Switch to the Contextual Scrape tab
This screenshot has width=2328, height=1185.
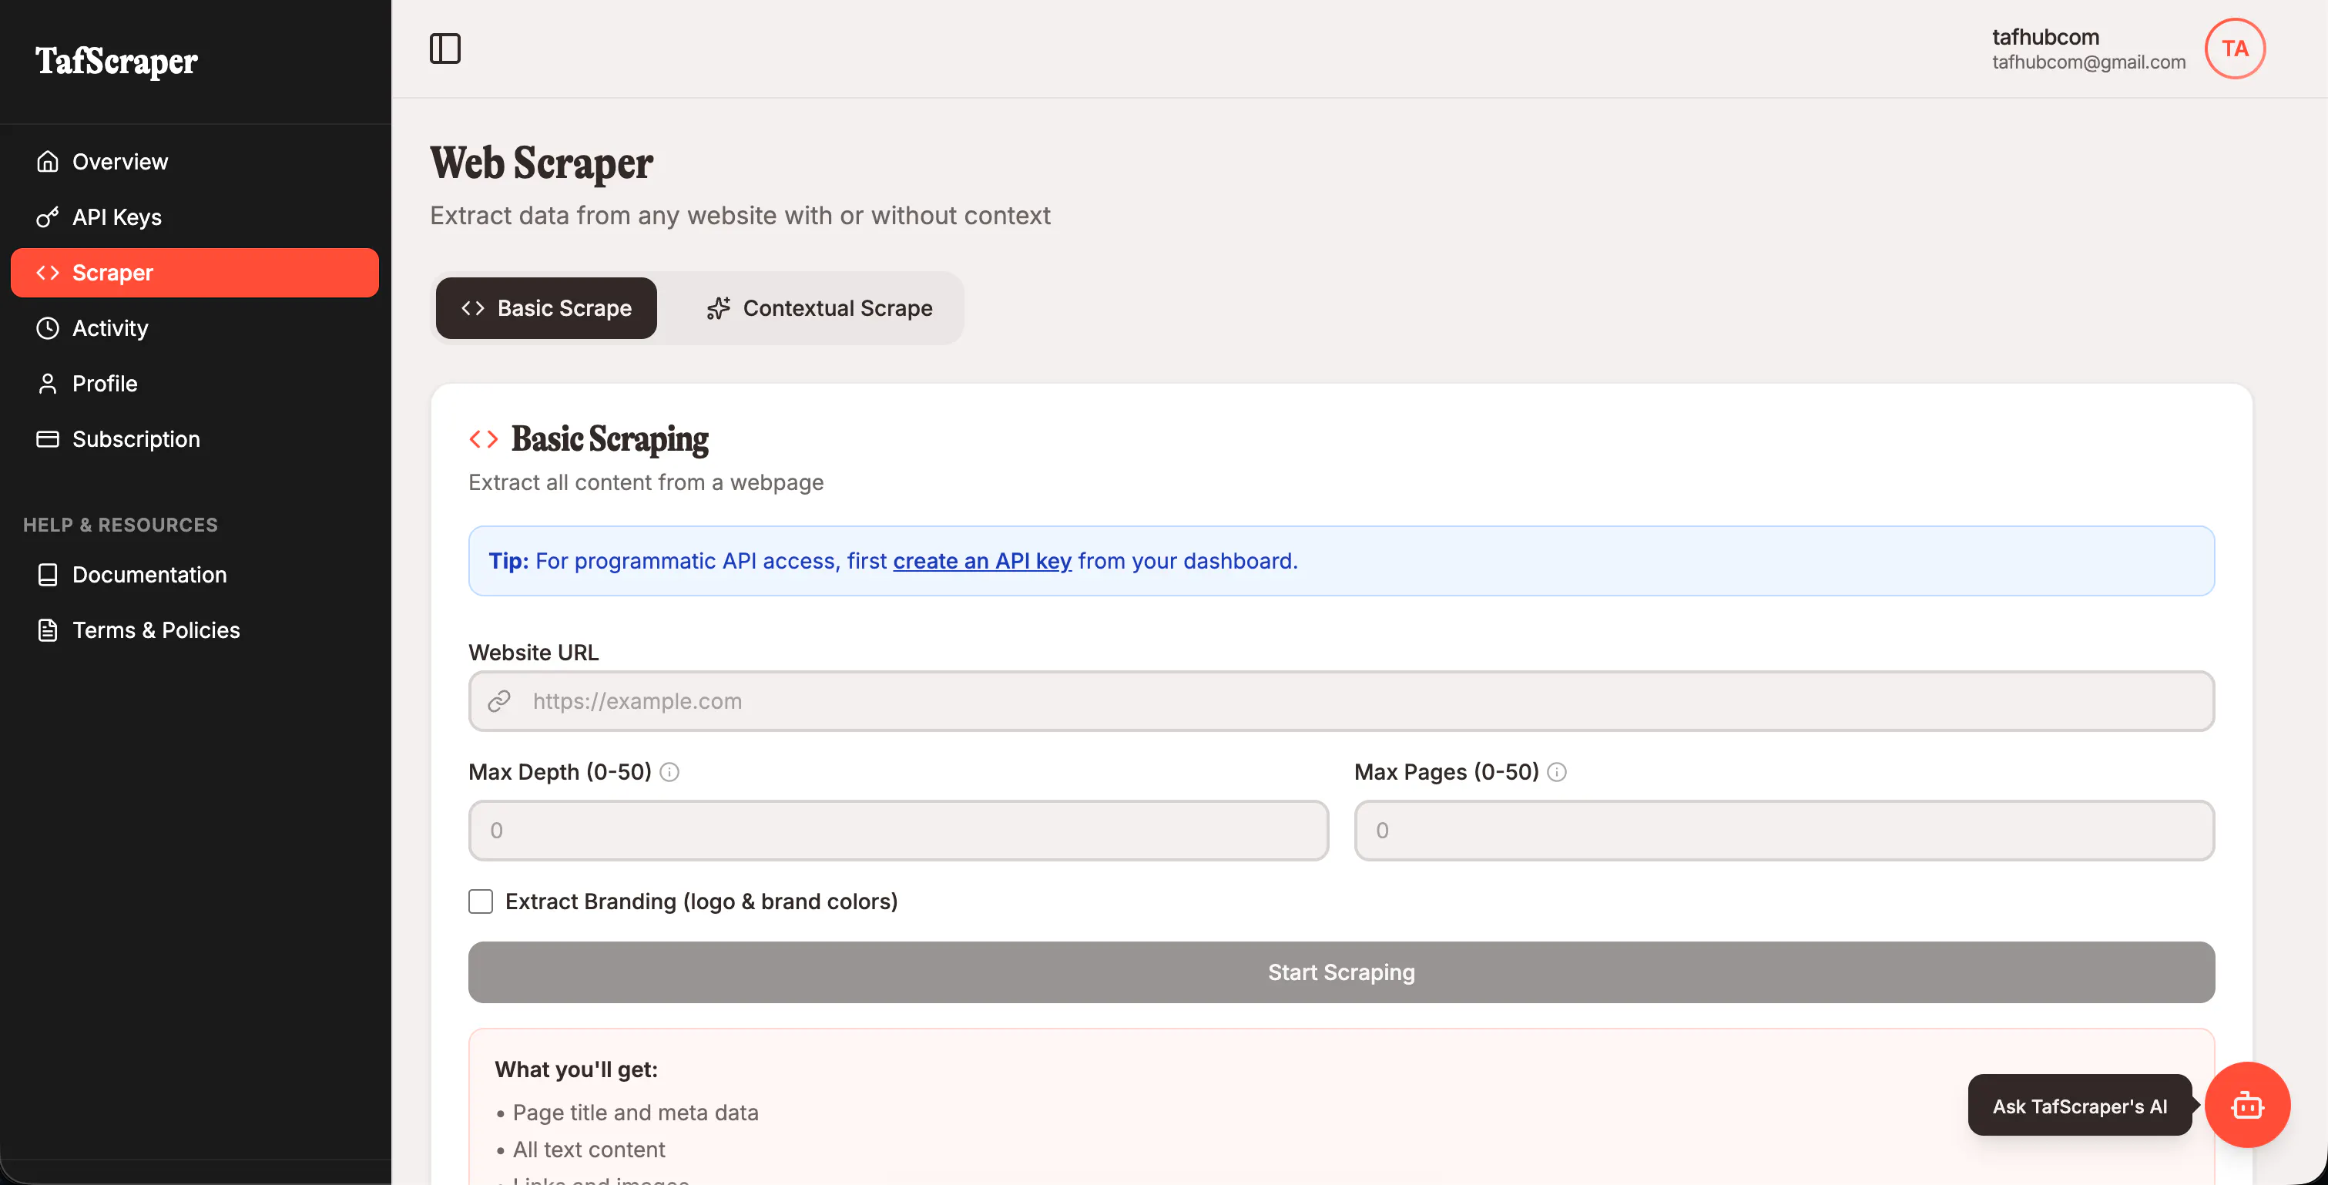(819, 308)
